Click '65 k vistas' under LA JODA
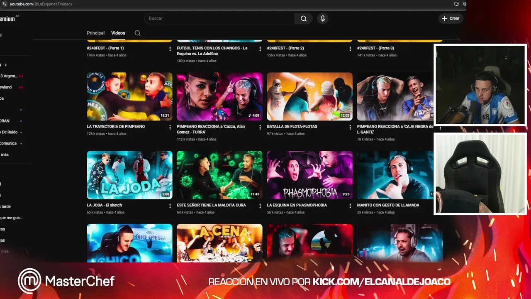 [x=95, y=212]
